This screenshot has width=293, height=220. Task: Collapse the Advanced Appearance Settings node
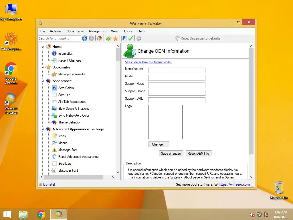(43, 129)
